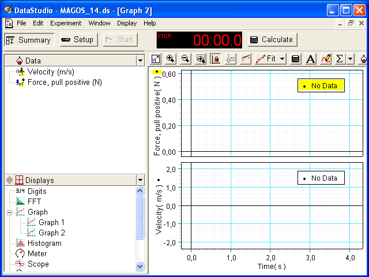Open the statistics dropdown arrow next to Sigma
The width and height of the screenshot is (369, 277).
coord(350,59)
